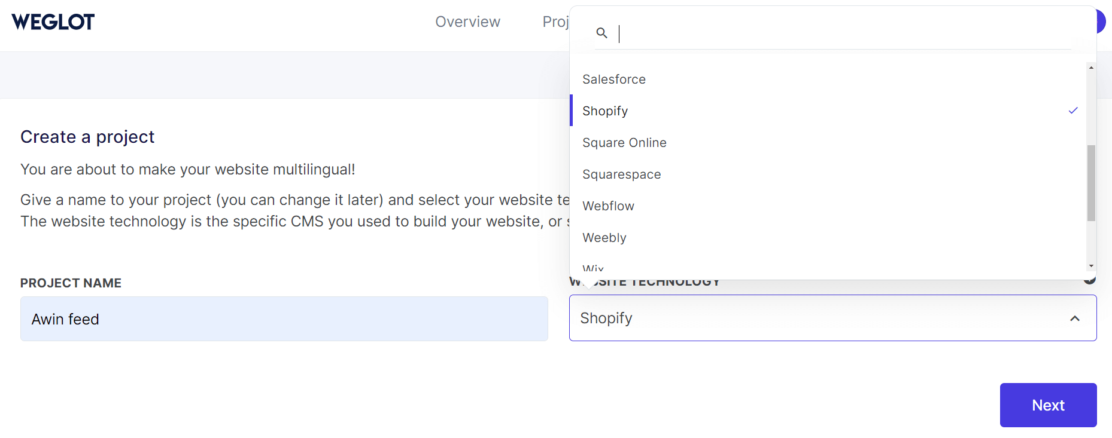Pick Webflow as website technology
The width and height of the screenshot is (1112, 438).
pyautogui.click(x=828, y=206)
